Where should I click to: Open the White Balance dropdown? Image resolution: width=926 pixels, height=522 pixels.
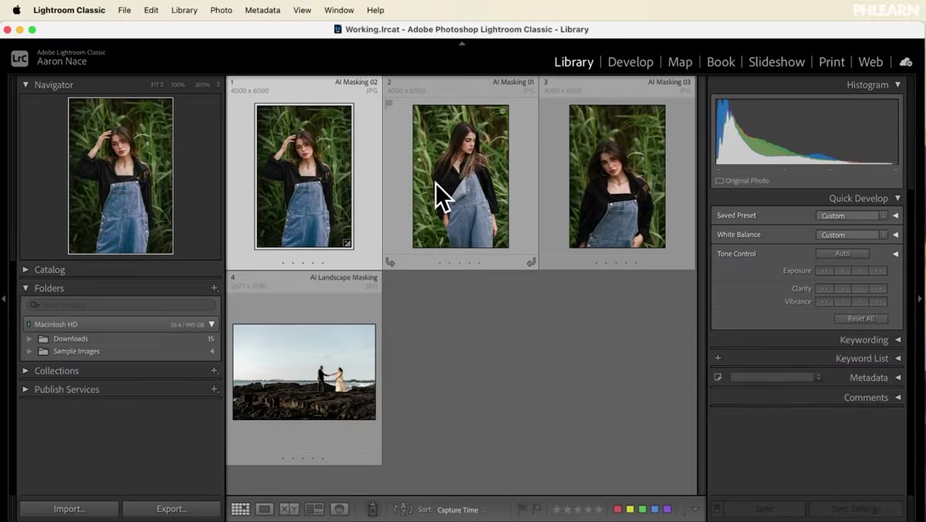point(852,235)
